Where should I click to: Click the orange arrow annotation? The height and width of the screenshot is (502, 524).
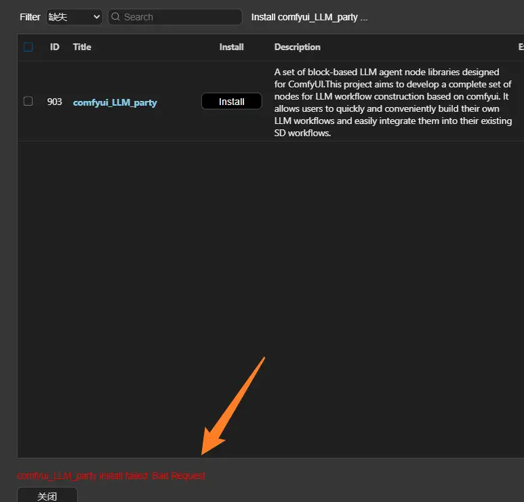(233, 406)
